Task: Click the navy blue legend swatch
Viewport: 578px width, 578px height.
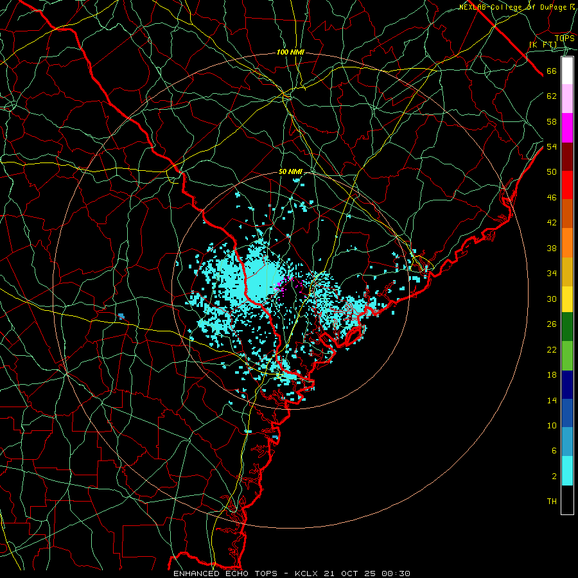Action: point(567,385)
